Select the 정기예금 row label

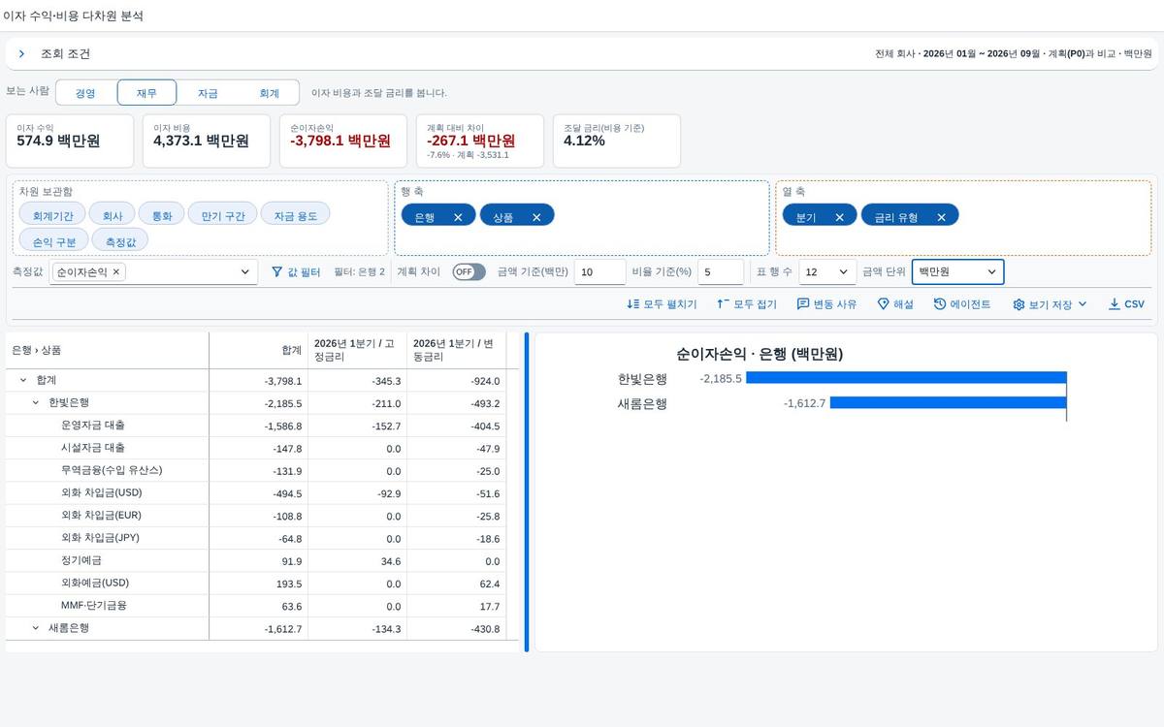pyautogui.click(x=81, y=560)
